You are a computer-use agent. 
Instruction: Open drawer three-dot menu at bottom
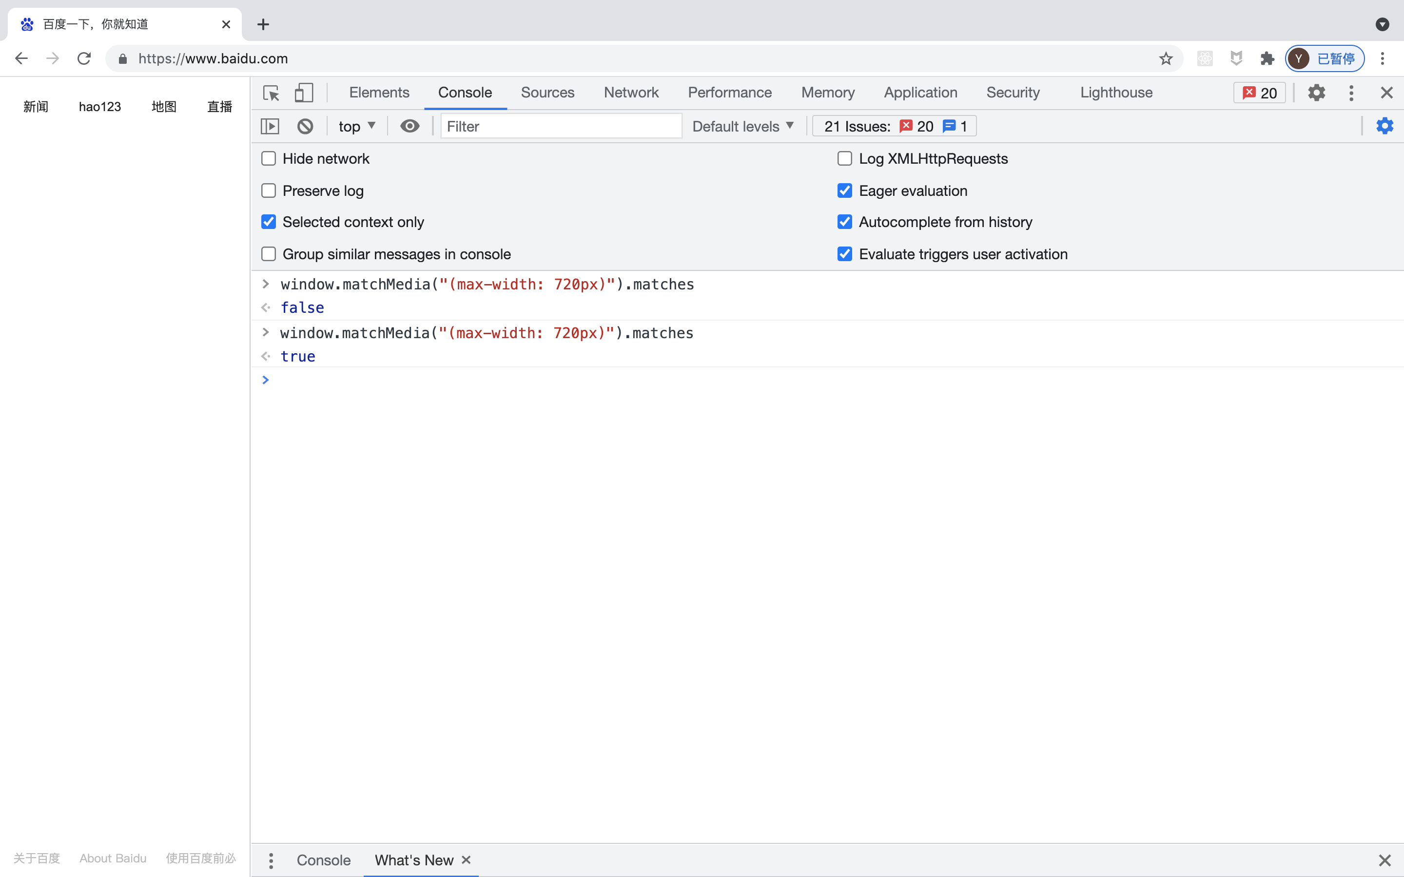[271, 860]
